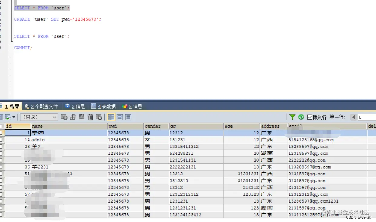The height and width of the screenshot is (222, 376).
Task: Select the name cell 李四
Action: point(69,133)
